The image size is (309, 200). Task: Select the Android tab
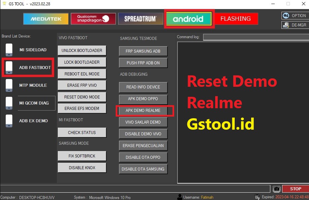click(x=189, y=19)
